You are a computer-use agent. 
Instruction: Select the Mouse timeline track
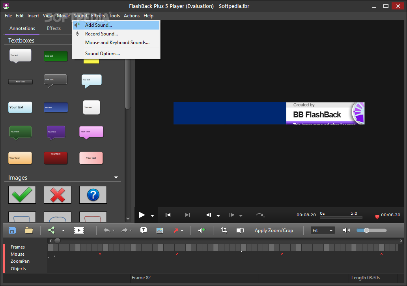coord(17,254)
